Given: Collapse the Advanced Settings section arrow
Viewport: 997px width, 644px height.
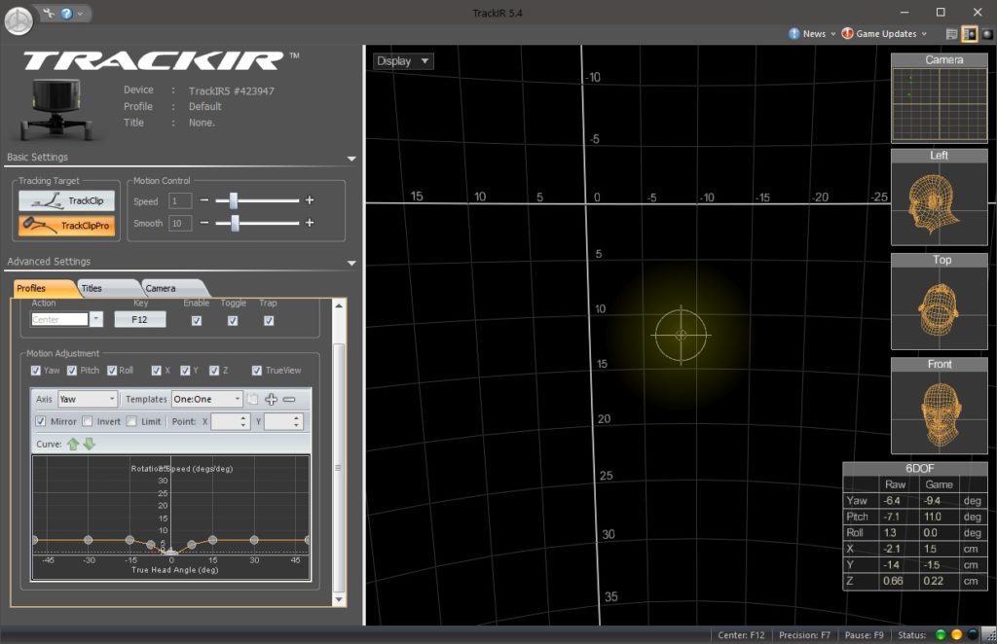Looking at the screenshot, I should pos(351,263).
